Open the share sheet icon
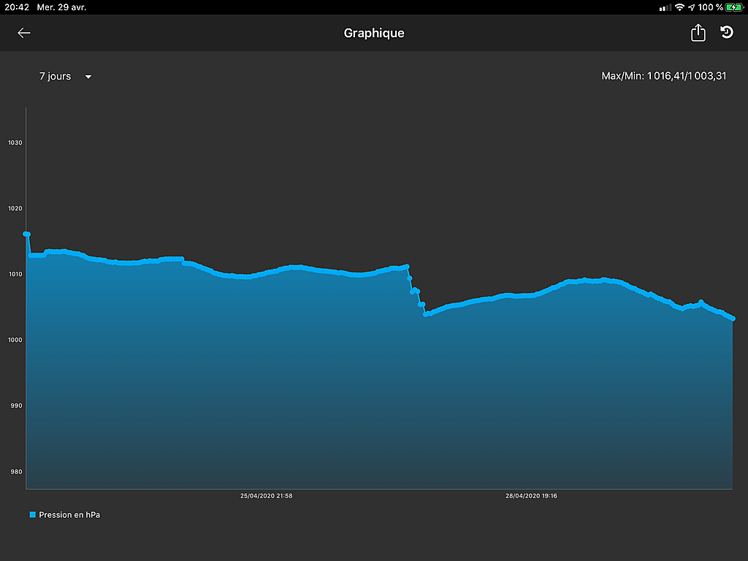Viewport: 748px width, 561px height. click(x=698, y=32)
